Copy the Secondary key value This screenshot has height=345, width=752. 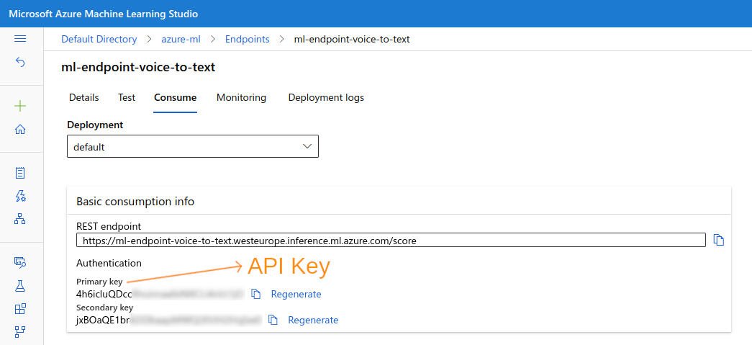pos(273,320)
